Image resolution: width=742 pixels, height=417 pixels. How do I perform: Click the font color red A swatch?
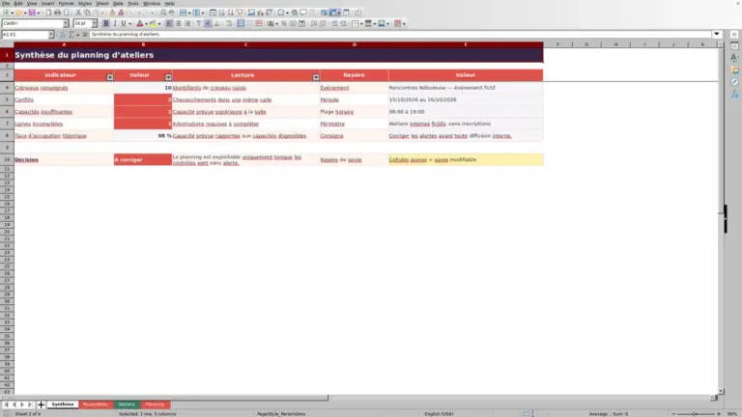[x=139, y=23]
